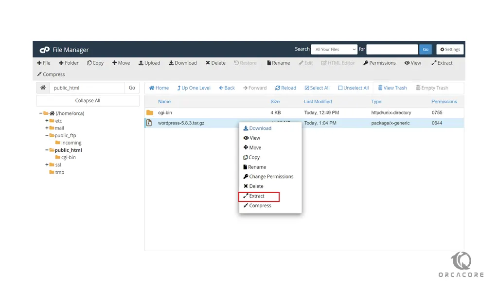Click Unselect All
The image size is (498, 292).
[x=354, y=88]
